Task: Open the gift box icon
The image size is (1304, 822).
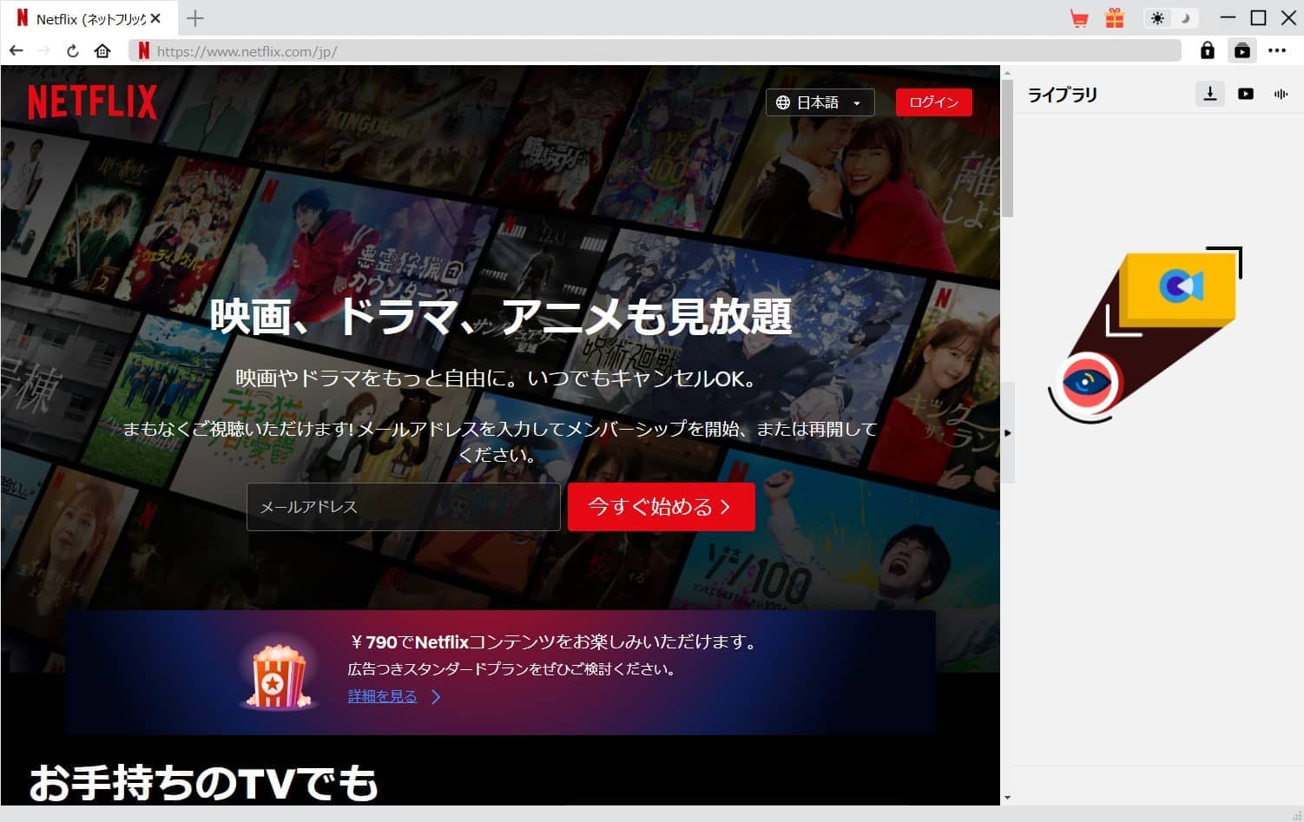Action: 1115,18
